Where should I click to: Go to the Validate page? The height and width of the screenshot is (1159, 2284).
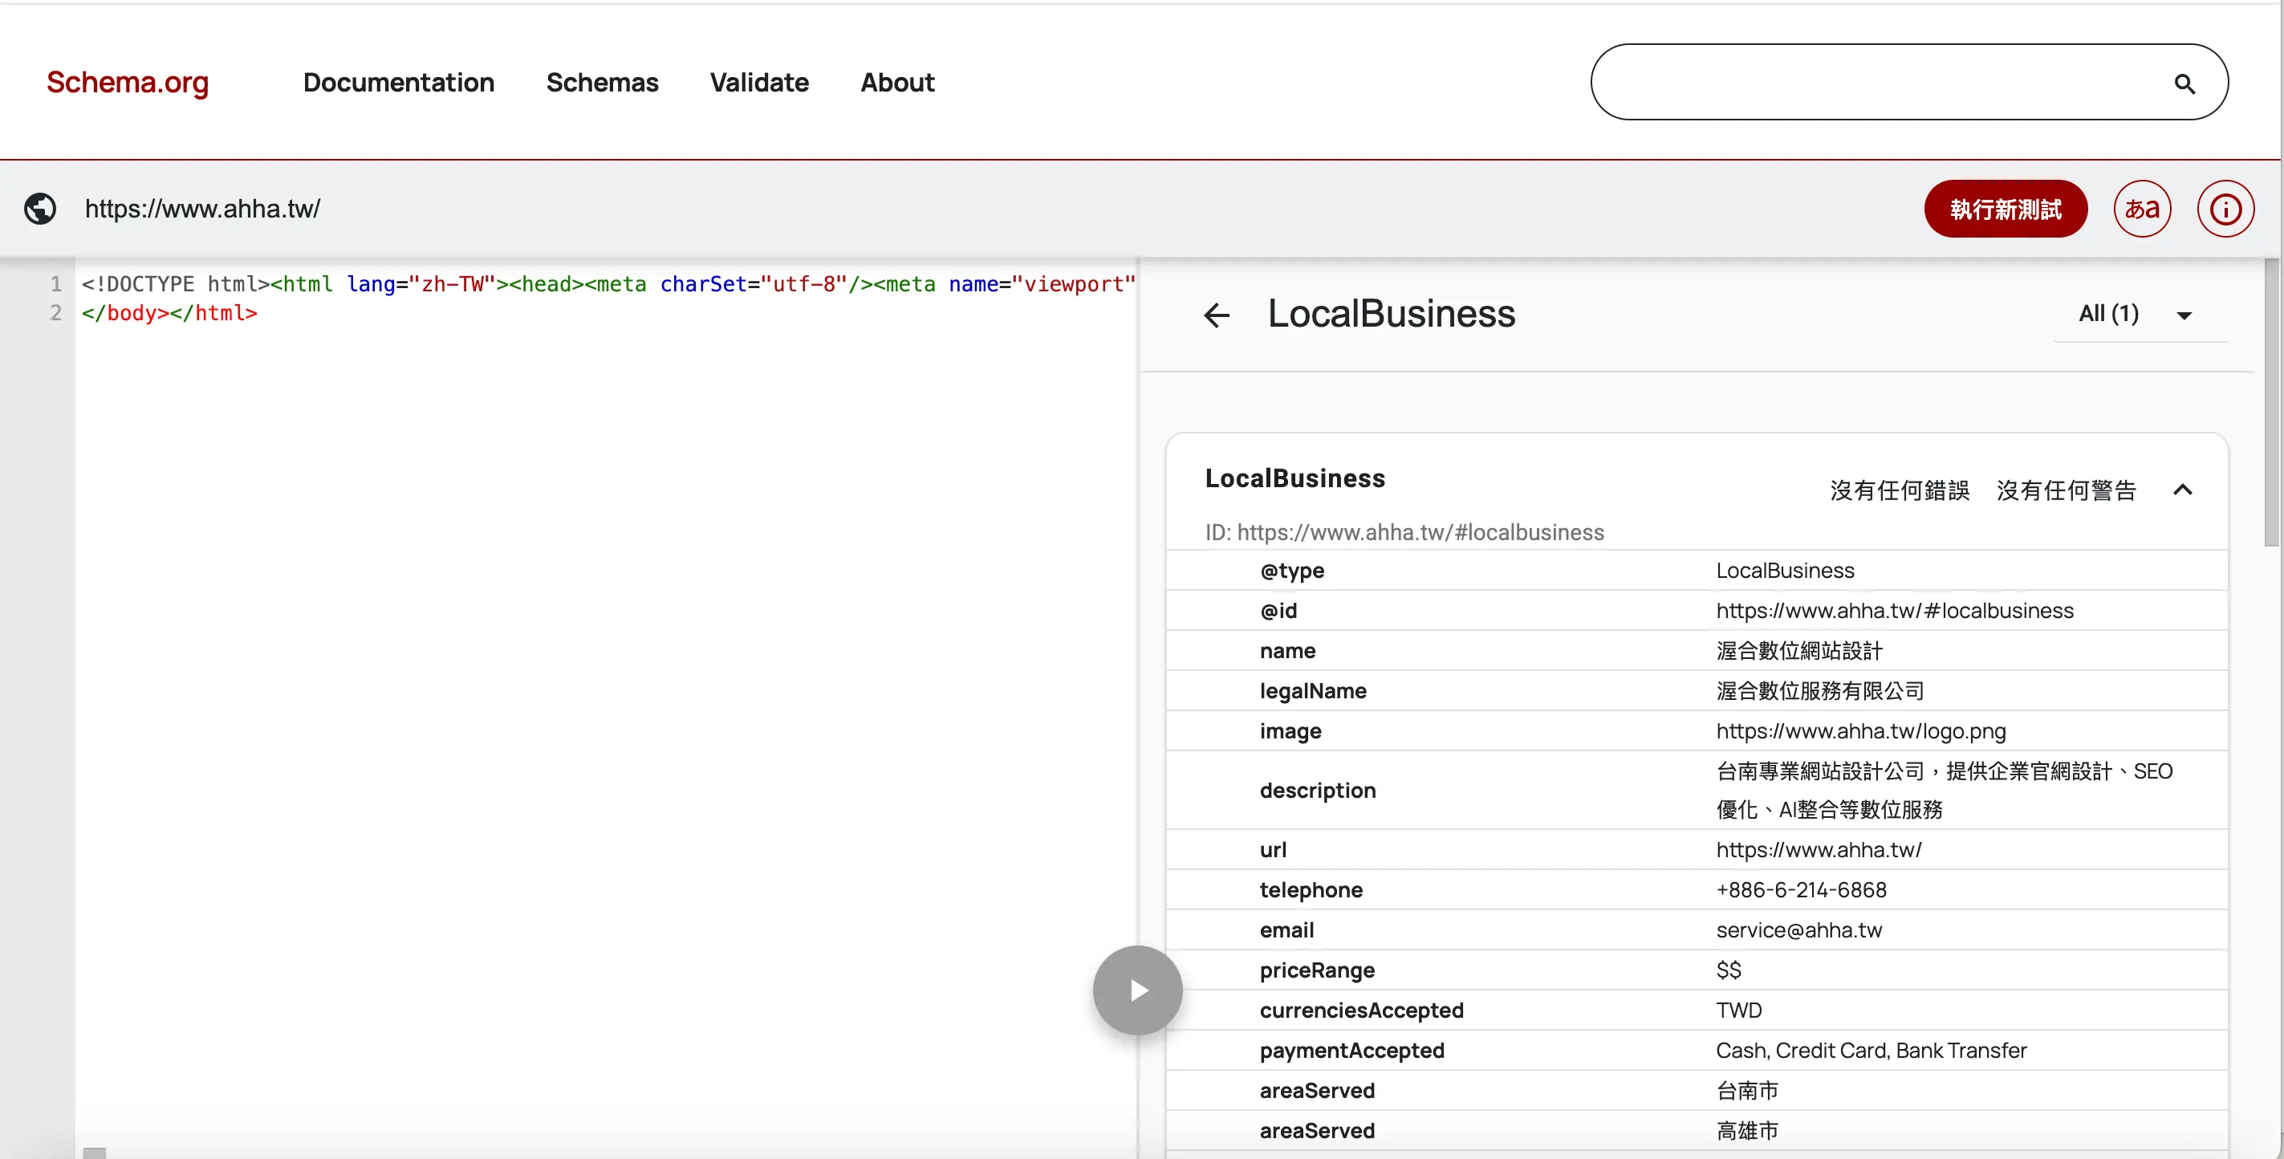(x=759, y=83)
